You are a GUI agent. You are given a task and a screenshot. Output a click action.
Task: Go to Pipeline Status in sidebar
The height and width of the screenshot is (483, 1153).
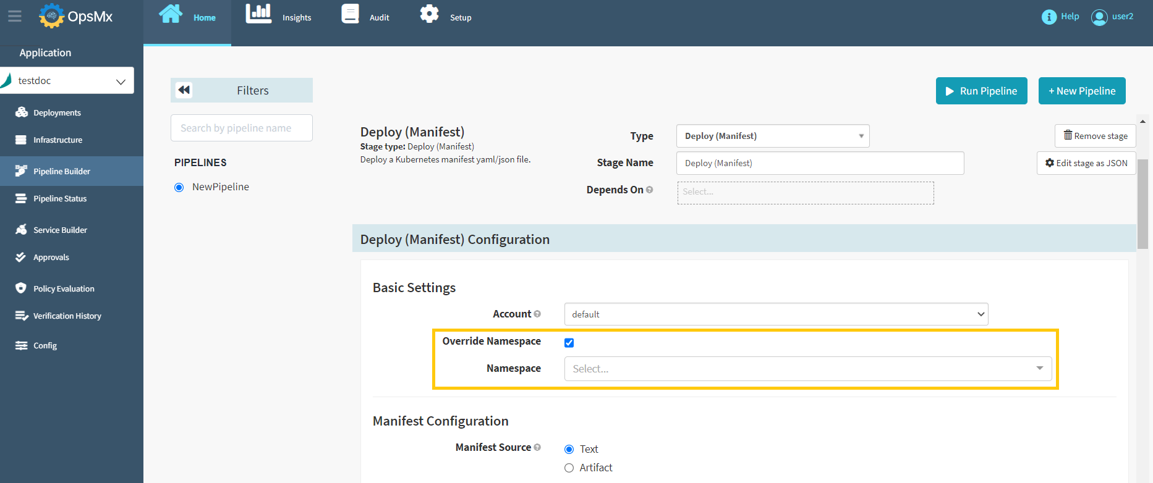[x=60, y=198]
